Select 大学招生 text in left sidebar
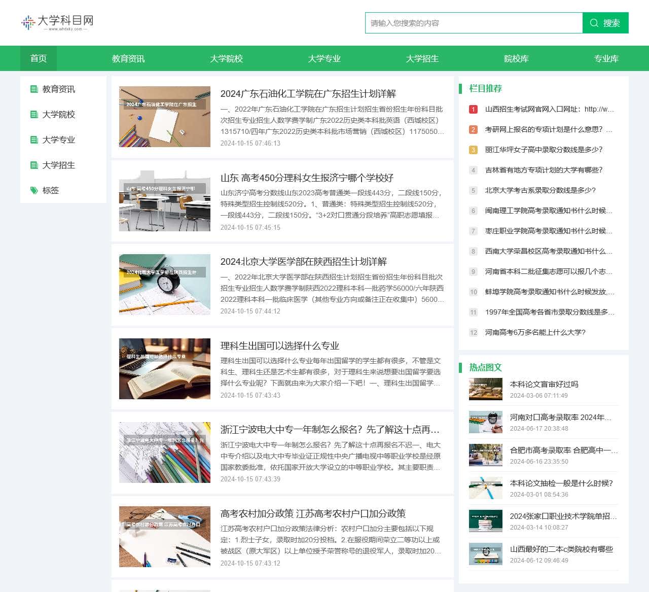649x592 pixels. tap(59, 165)
